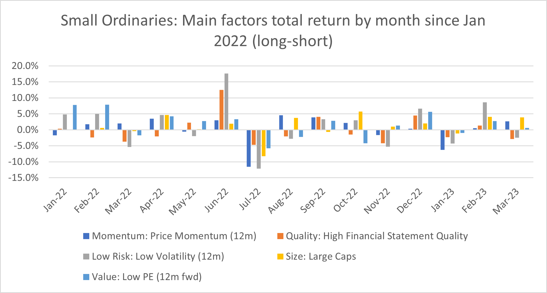Viewport: 547px width, 293px height.
Task: Click the gray Low Volatility bar in Feb-23
Action: click(x=485, y=116)
